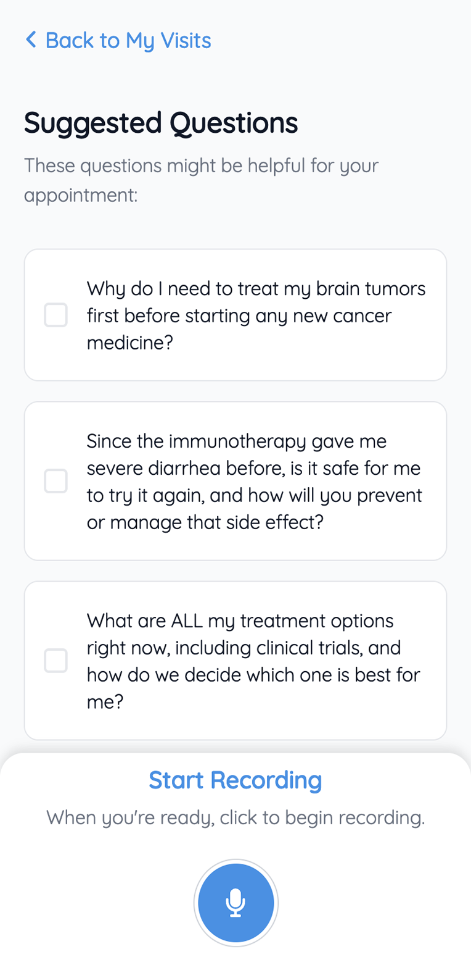Click the Suggested Questions heading
This screenshot has width=471, height=978.
tap(161, 123)
